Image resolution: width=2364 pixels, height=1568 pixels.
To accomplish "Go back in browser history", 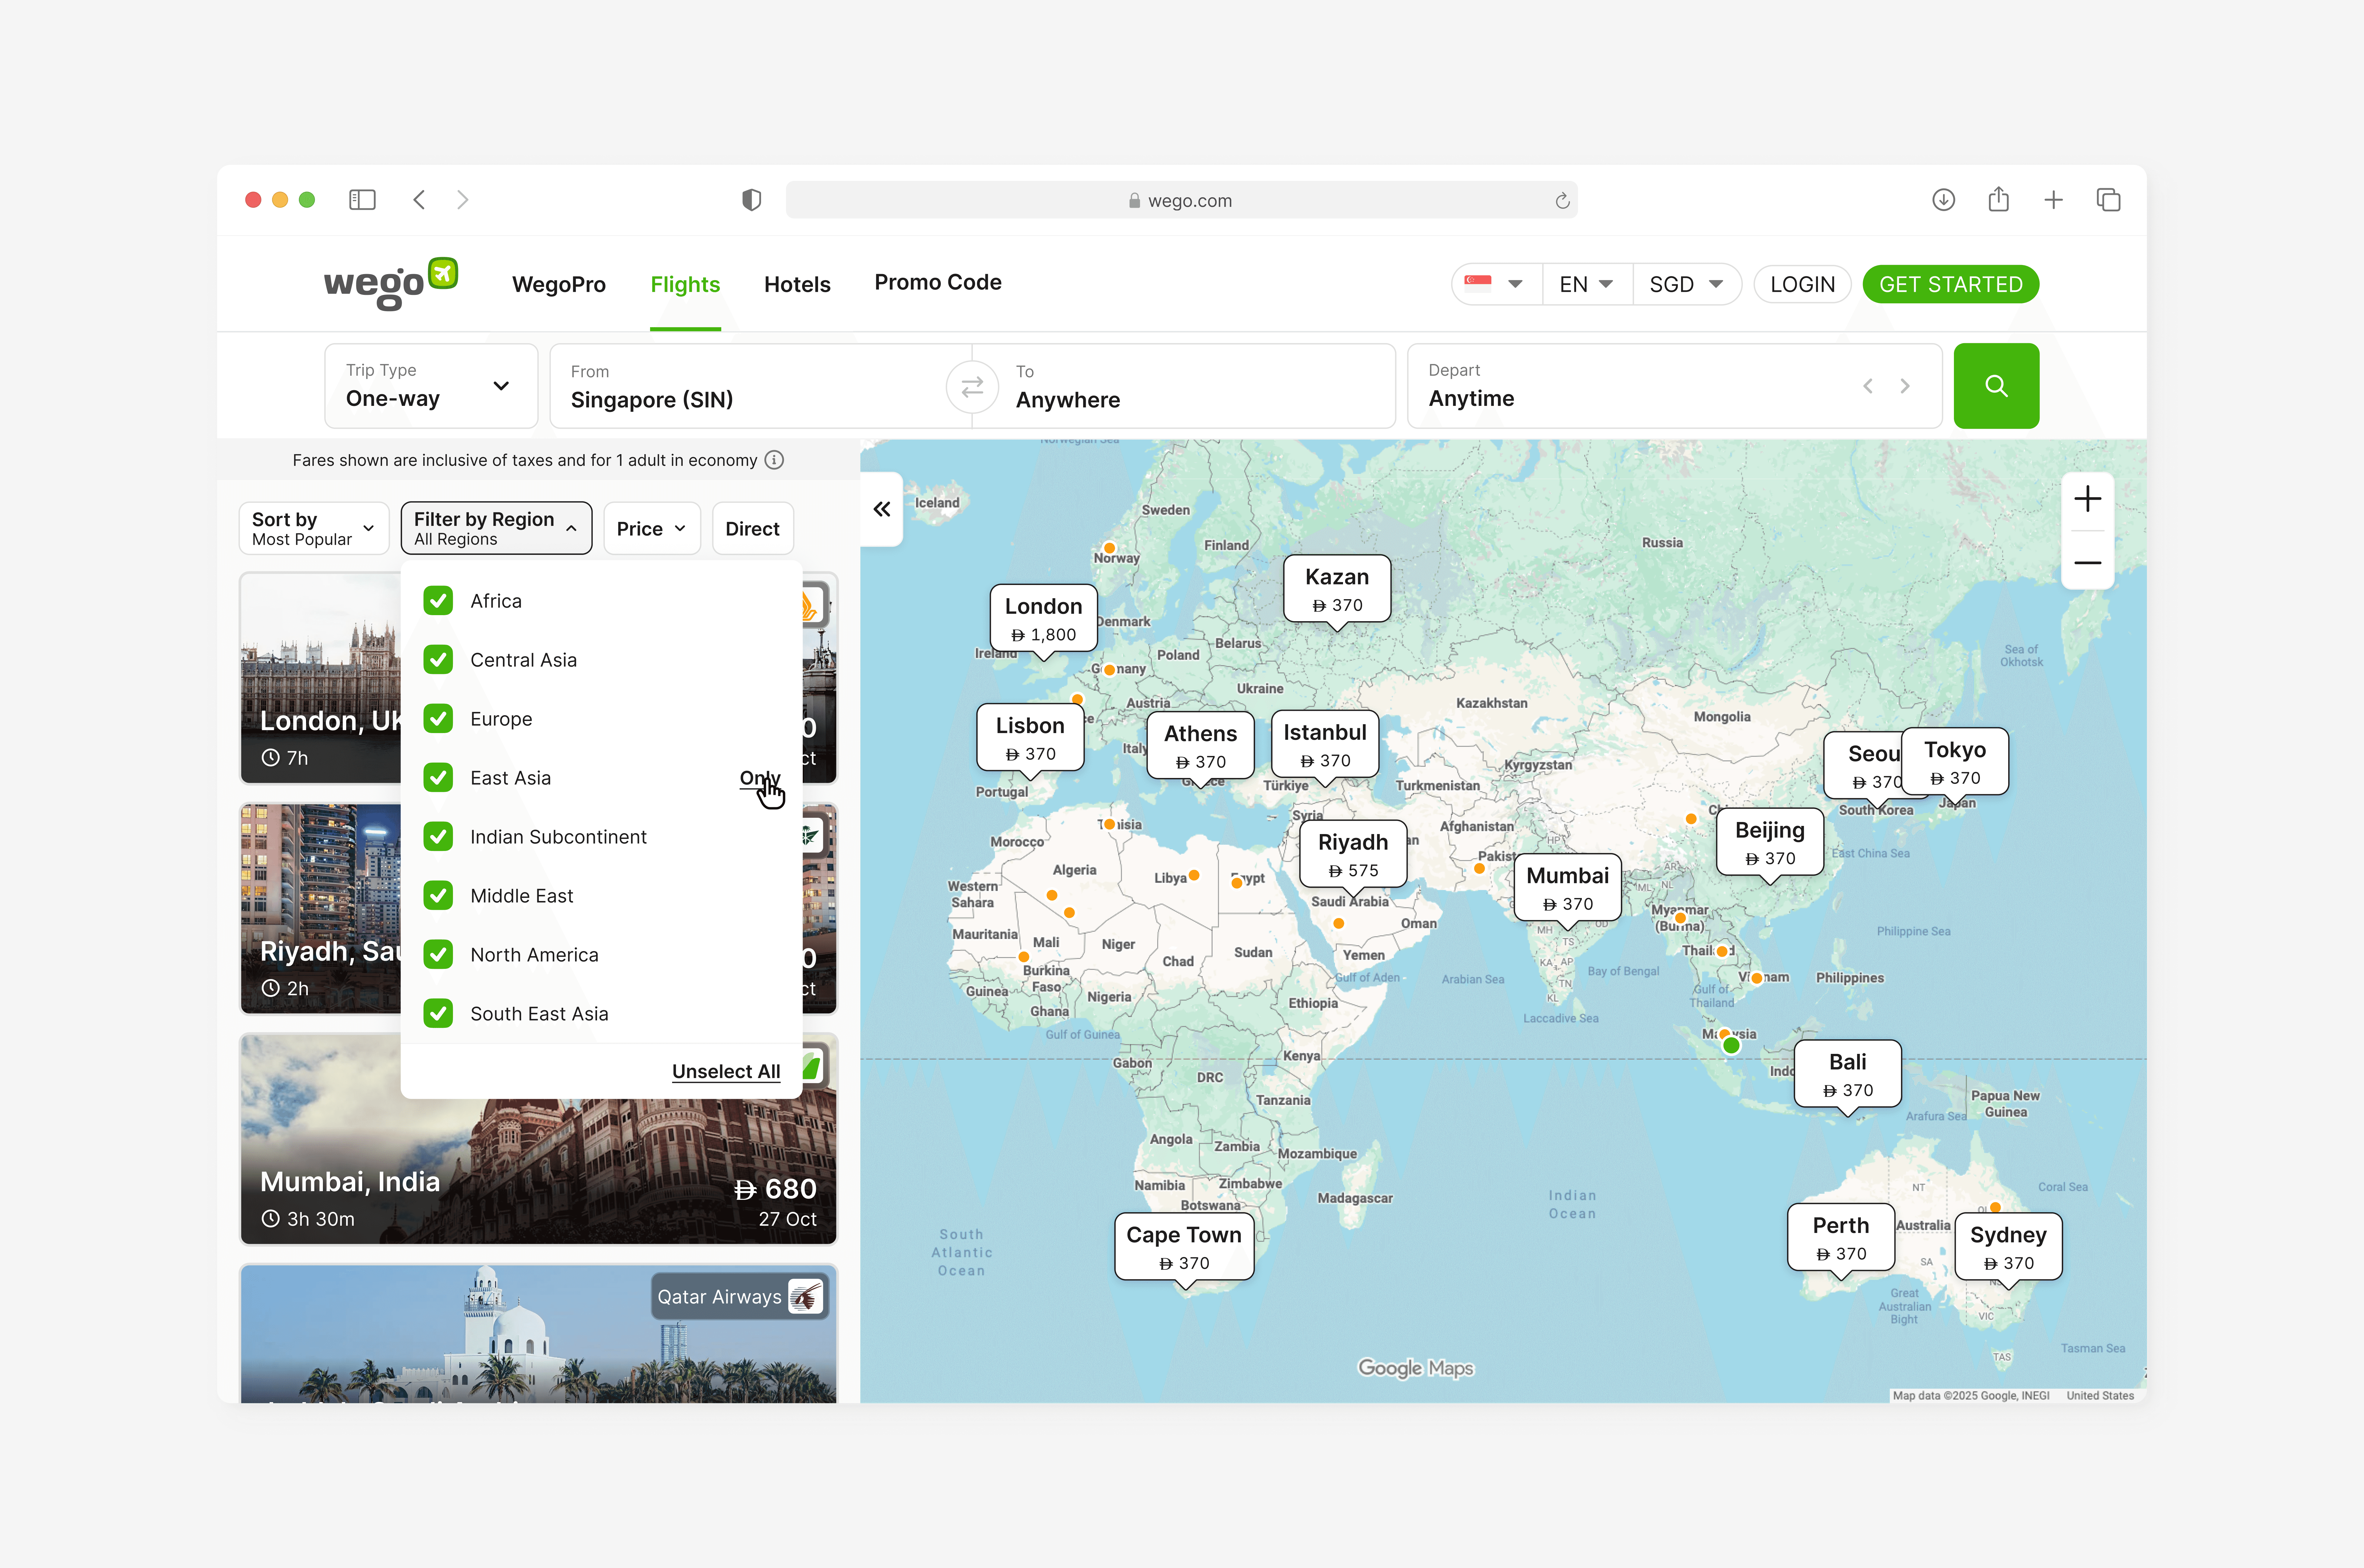I will (419, 200).
